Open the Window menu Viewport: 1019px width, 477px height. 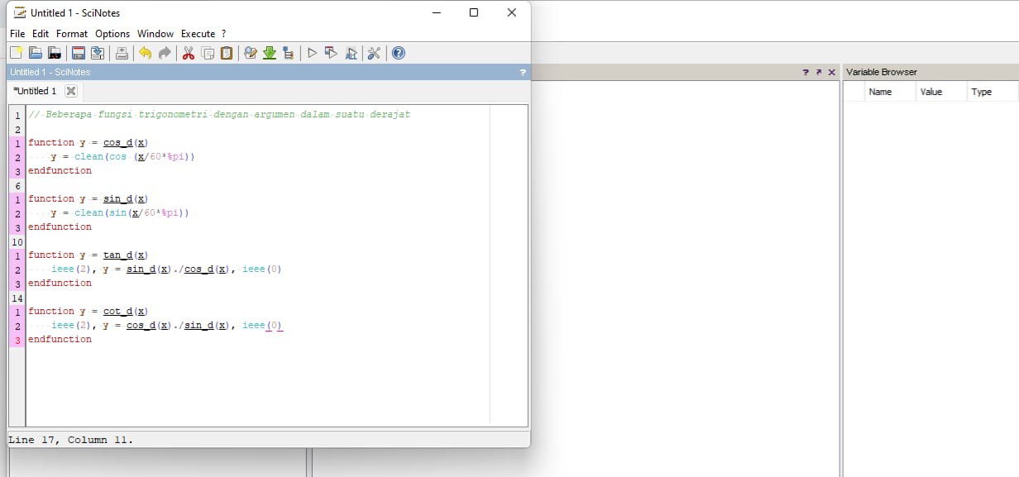click(x=155, y=34)
